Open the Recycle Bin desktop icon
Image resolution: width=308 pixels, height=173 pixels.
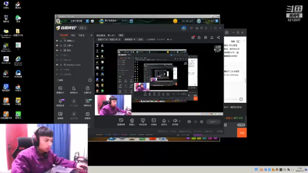point(6,18)
